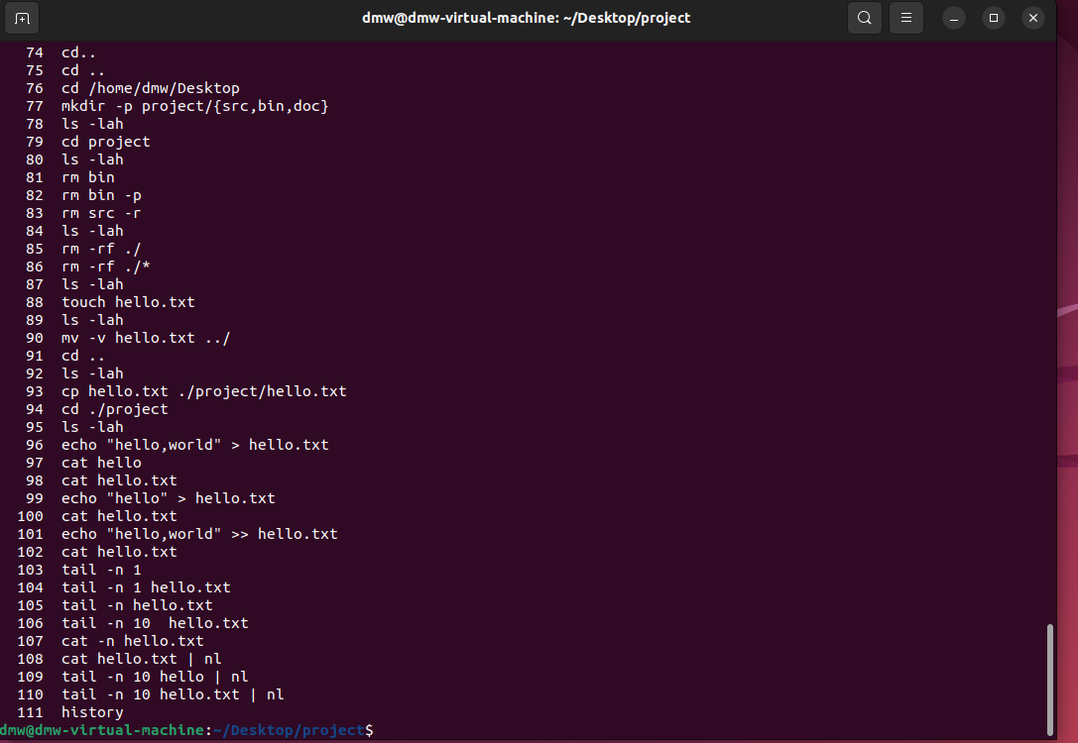The height and width of the screenshot is (743, 1078).
Task: Click the window title text in header
Action: (526, 18)
